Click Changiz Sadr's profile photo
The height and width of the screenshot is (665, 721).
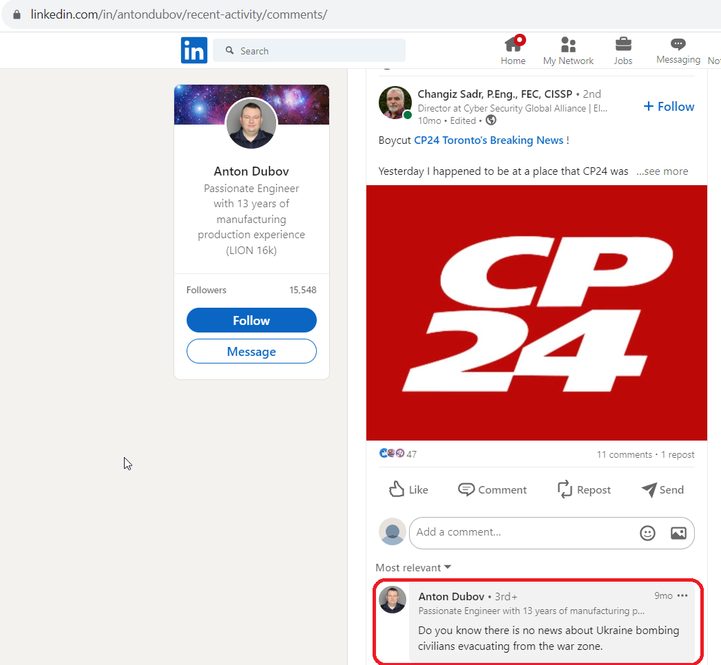click(395, 103)
